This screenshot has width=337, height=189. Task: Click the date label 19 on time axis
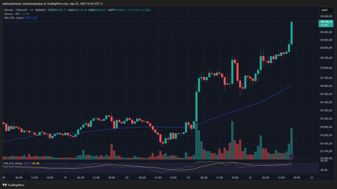[66, 178]
